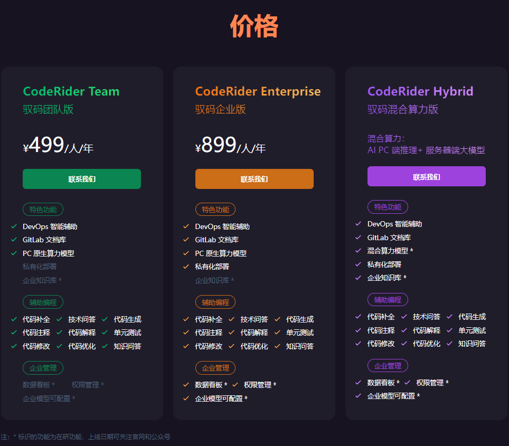The image size is (509, 446).
Task: Click the orange checkmark beside 代码优化 in Enterprise
Action: (231, 346)
